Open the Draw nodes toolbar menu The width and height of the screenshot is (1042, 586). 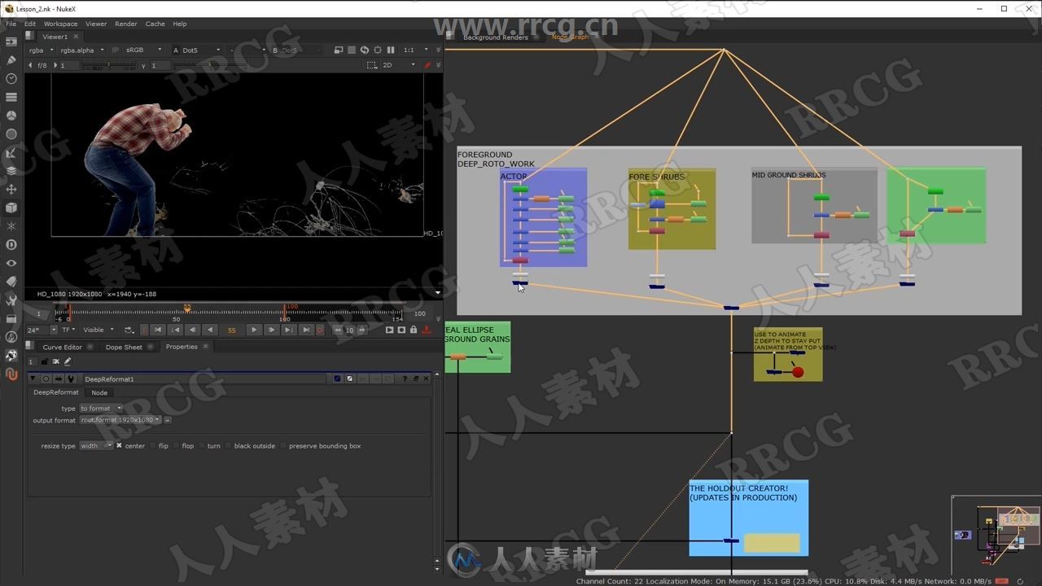11,60
